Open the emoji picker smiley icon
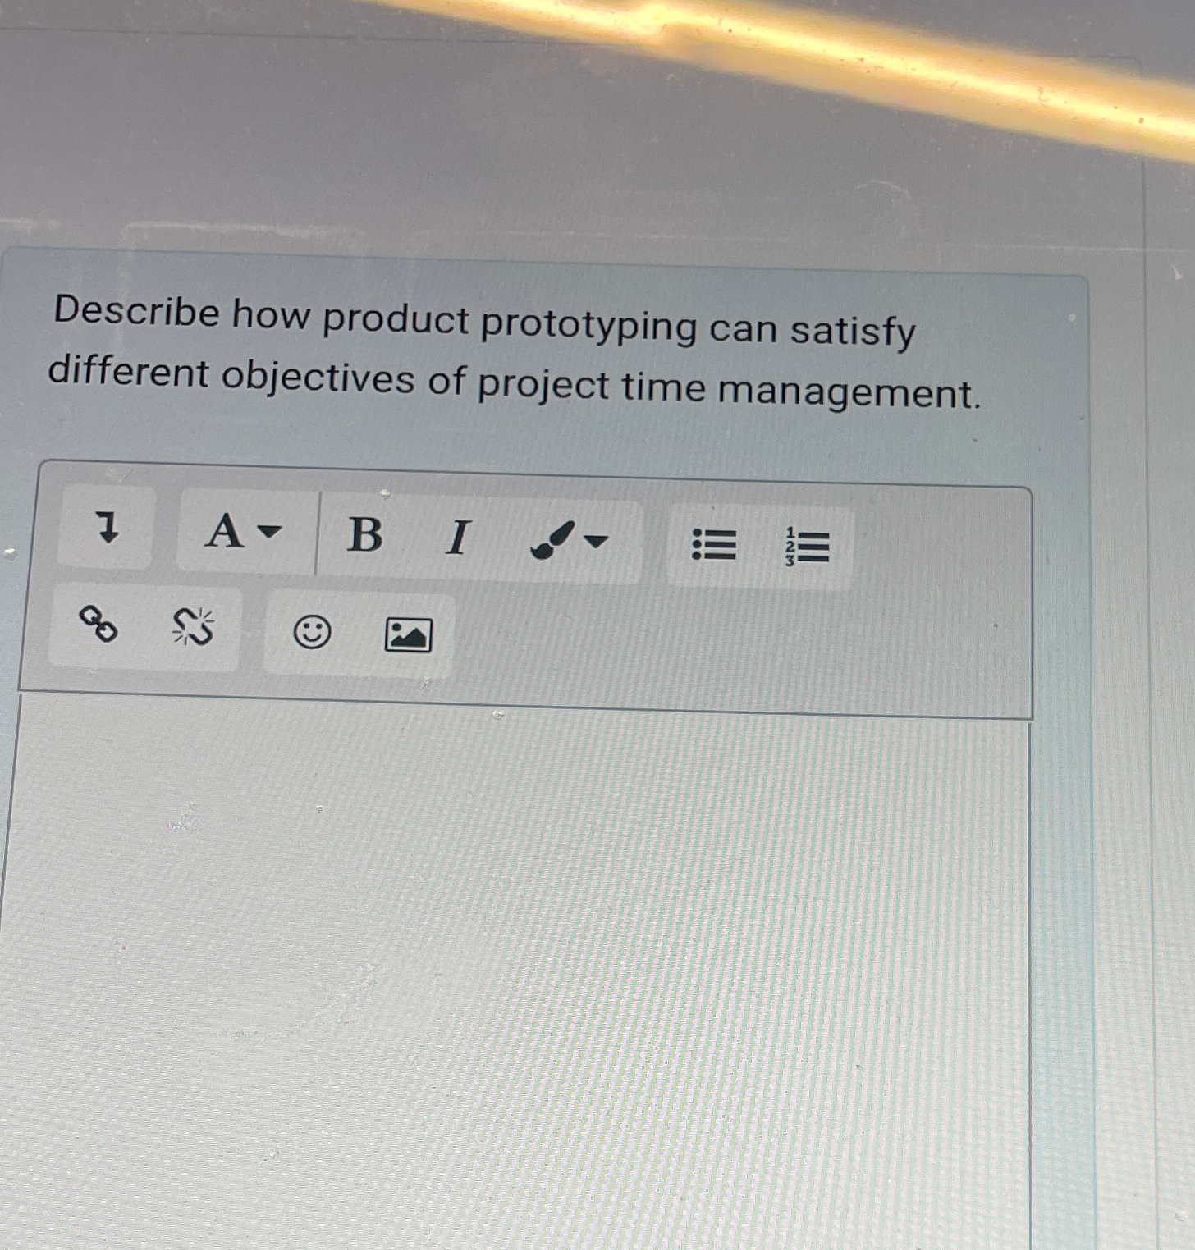 pyautogui.click(x=312, y=632)
